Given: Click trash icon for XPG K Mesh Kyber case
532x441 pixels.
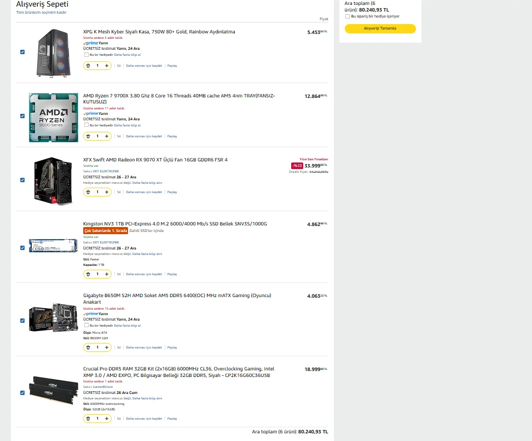Looking at the screenshot, I should pyautogui.click(x=88, y=66).
